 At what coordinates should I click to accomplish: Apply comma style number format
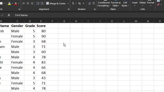(x=84, y=3)
